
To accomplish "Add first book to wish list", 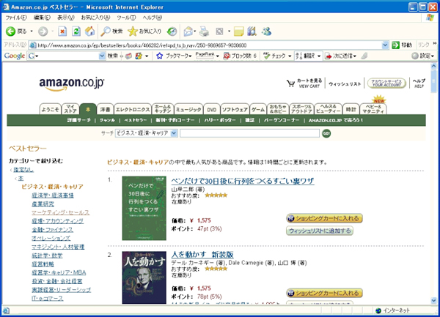I will [x=320, y=231].
